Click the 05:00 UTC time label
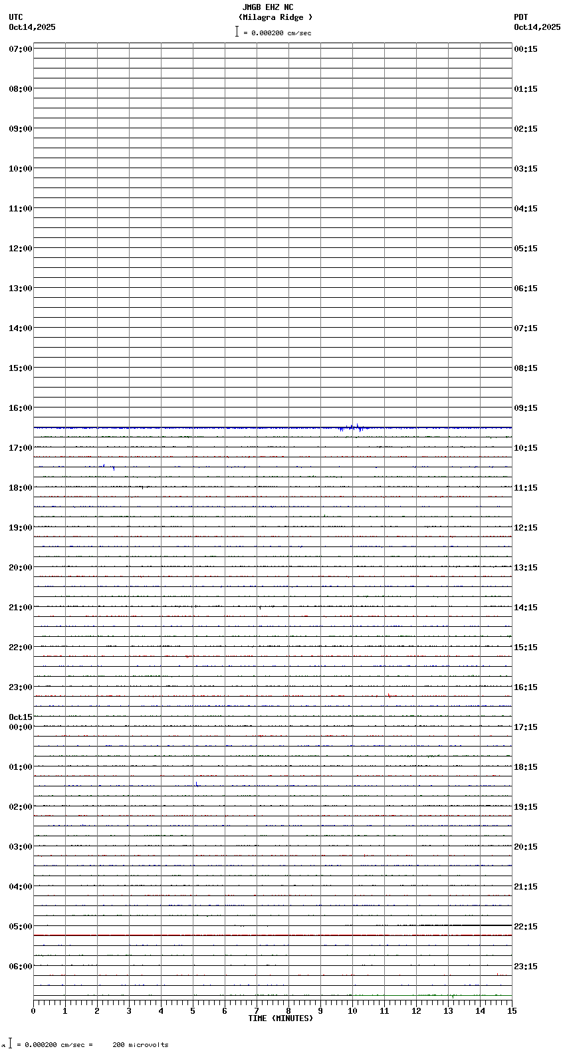Image resolution: width=565 pixels, height=1053 pixels. pyautogui.click(x=21, y=927)
